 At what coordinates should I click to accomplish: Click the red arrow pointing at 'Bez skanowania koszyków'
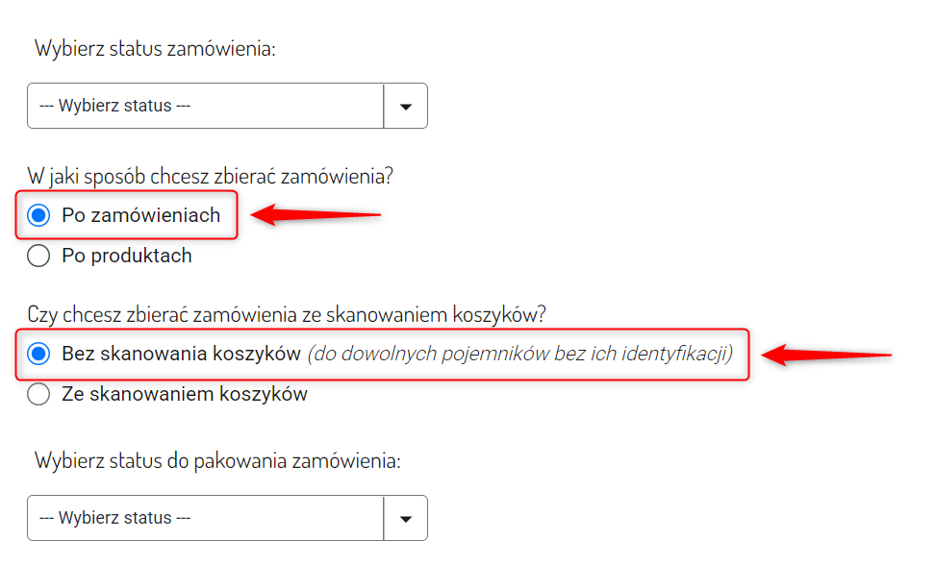click(826, 355)
